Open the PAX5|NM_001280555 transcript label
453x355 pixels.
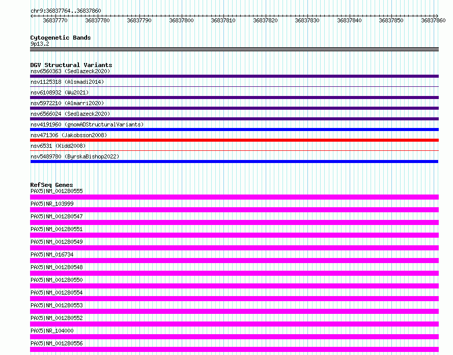pyautogui.click(x=56, y=191)
